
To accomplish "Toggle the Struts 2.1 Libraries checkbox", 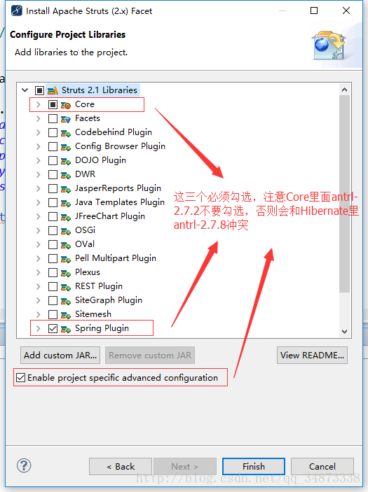I will (x=39, y=90).
